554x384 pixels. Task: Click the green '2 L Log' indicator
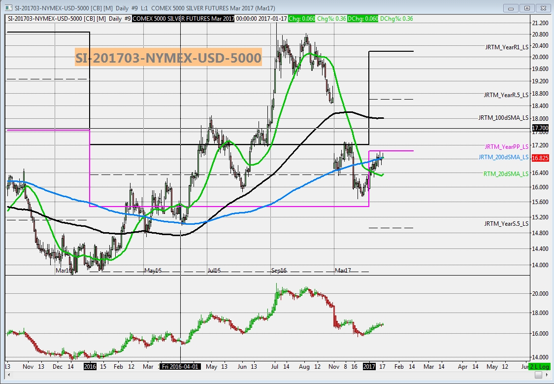(540, 367)
